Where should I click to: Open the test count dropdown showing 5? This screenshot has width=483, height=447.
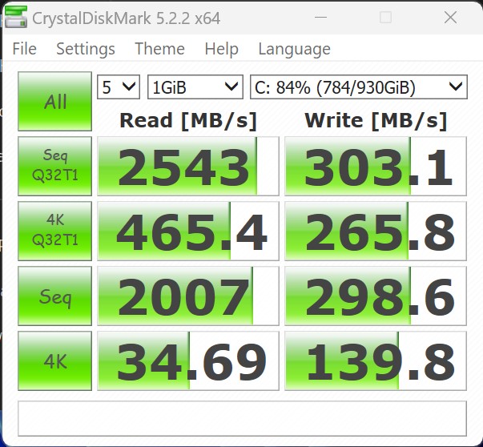(119, 87)
